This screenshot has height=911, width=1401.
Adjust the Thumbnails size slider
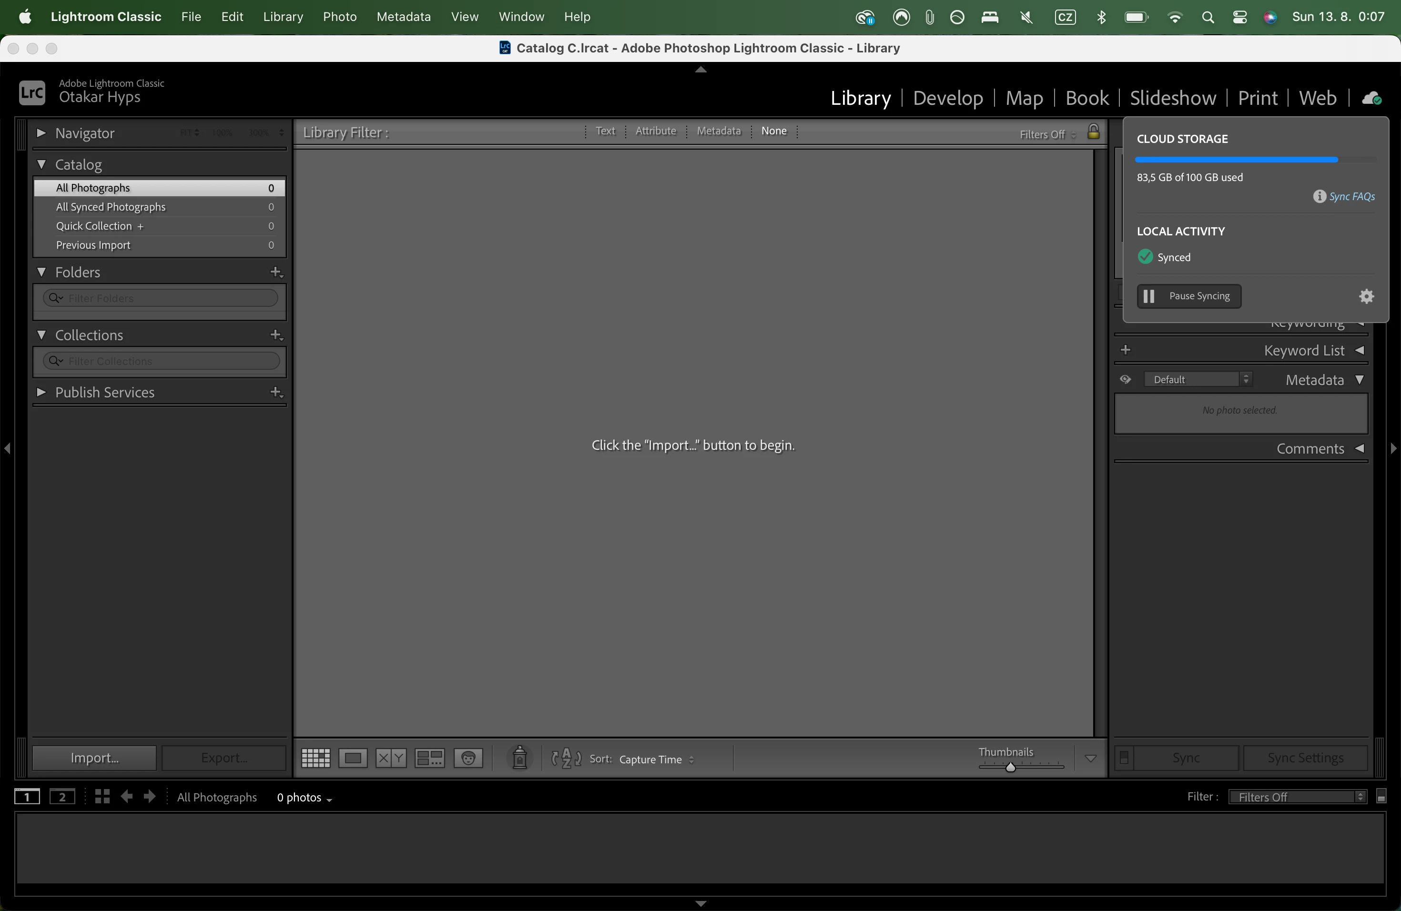coord(1011,767)
